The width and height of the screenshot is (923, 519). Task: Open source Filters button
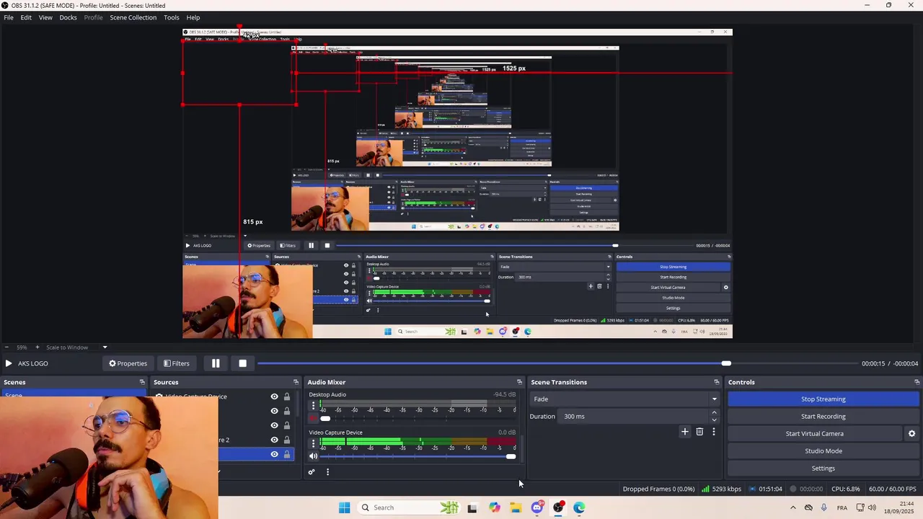176,363
